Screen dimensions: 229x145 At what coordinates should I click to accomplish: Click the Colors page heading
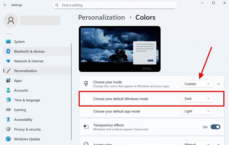145,17
